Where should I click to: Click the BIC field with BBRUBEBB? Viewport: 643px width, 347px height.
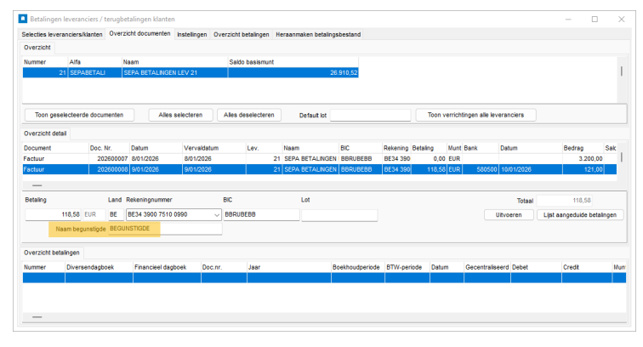click(x=261, y=214)
